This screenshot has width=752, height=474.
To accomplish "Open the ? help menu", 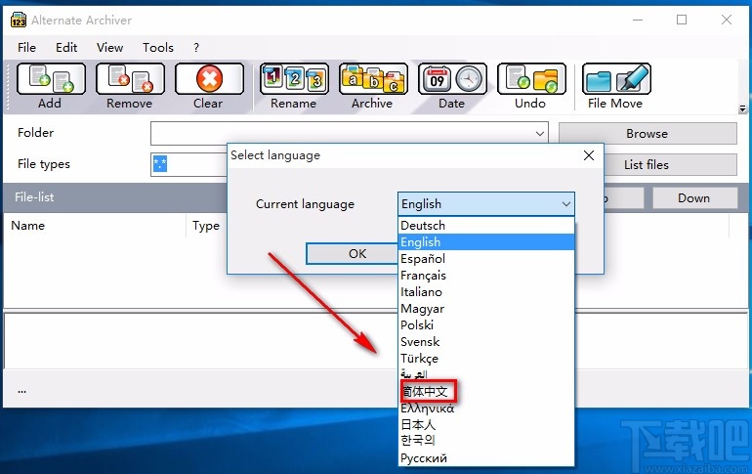I will (x=196, y=48).
